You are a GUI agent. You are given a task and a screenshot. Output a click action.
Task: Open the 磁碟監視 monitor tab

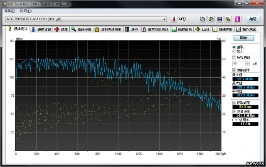[182, 29]
